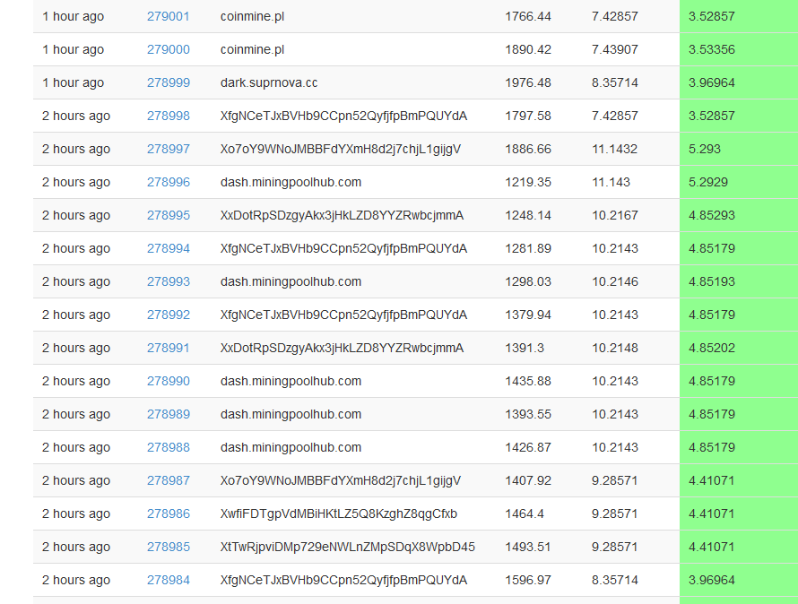Select "2 hours ago" in row 278998
Image resolution: width=798 pixels, height=604 pixels.
76,116
